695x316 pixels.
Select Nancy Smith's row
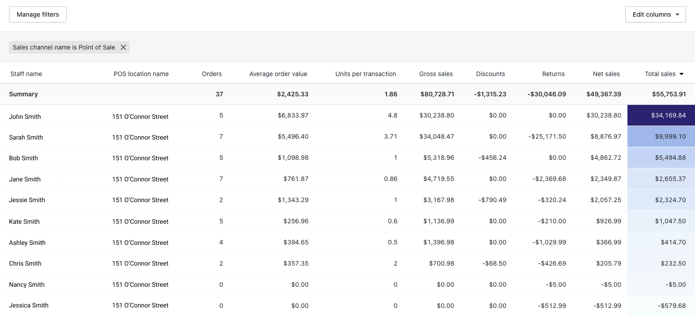[27, 284]
